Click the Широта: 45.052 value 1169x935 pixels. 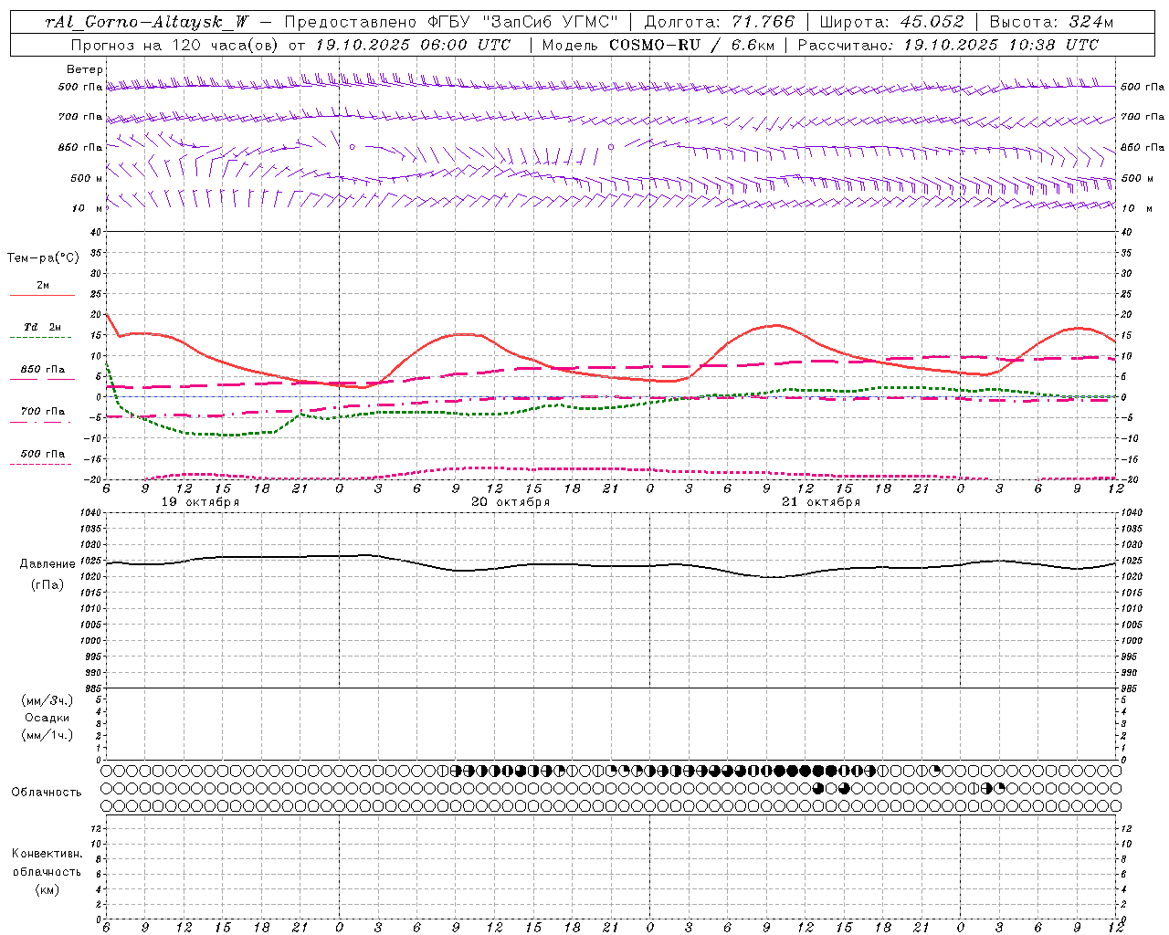click(891, 22)
